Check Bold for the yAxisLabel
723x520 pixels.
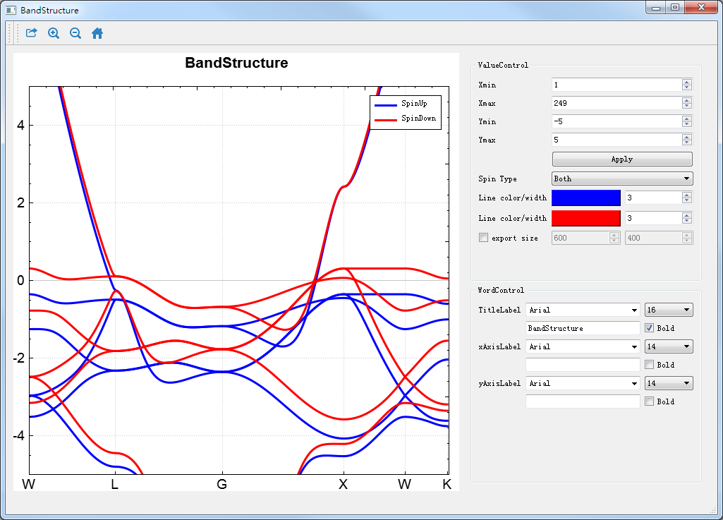pos(650,401)
